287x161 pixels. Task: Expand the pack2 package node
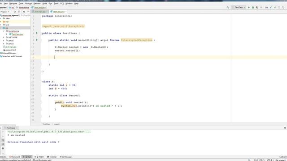[x=4, y=44]
